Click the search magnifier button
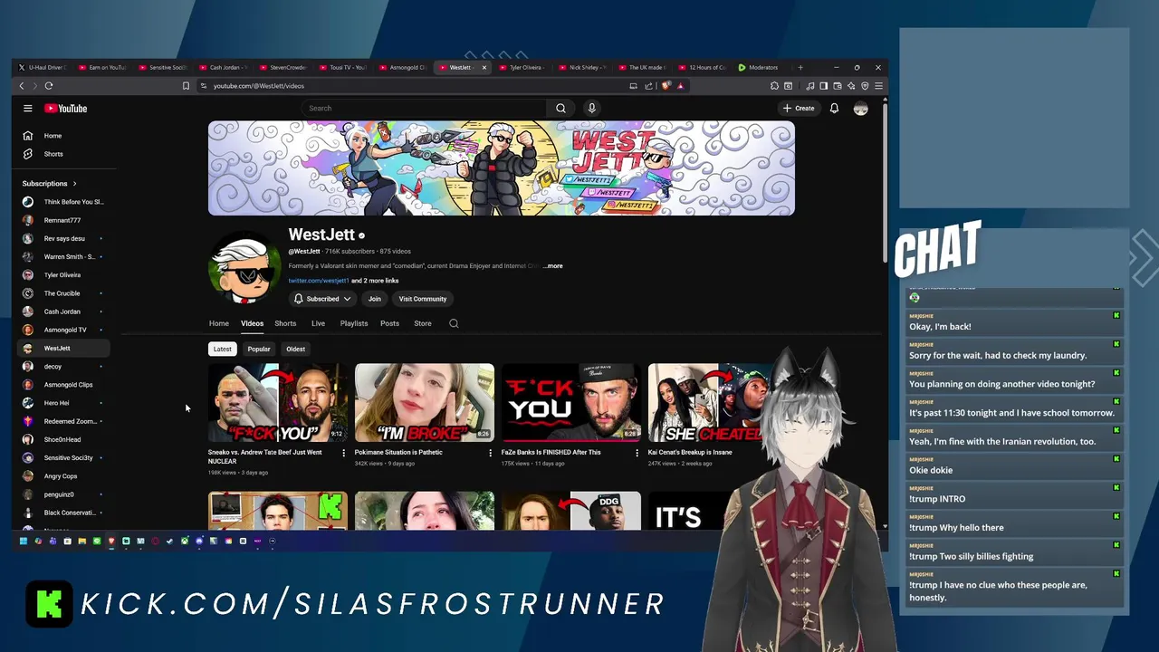The image size is (1159, 652). [560, 109]
